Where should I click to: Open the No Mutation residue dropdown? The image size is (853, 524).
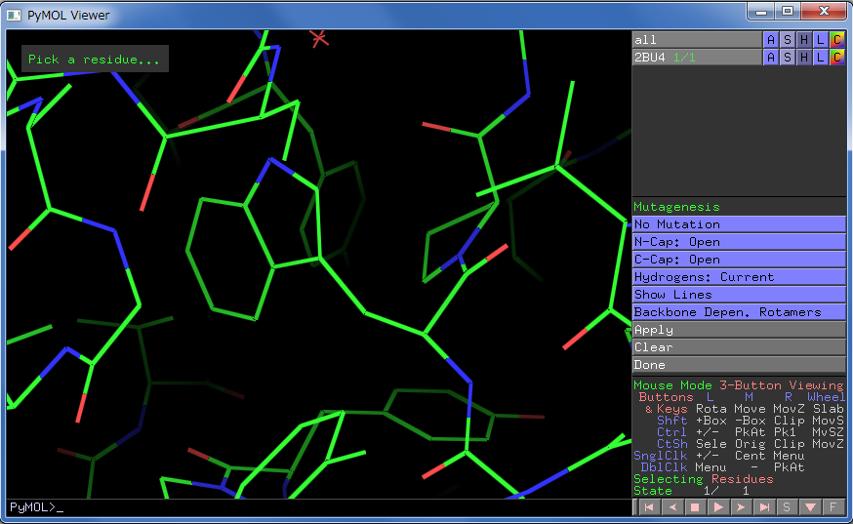coord(739,224)
